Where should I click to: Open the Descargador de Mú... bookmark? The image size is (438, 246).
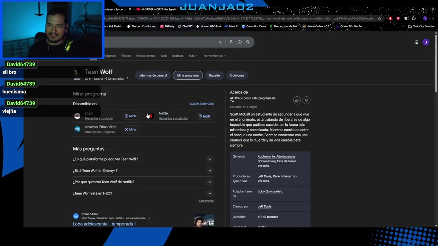(x=284, y=26)
